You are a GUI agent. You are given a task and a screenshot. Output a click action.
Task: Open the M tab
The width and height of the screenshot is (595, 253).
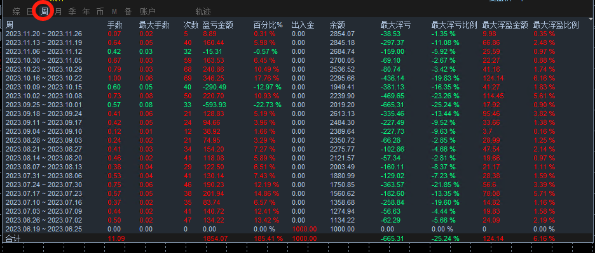[114, 12]
